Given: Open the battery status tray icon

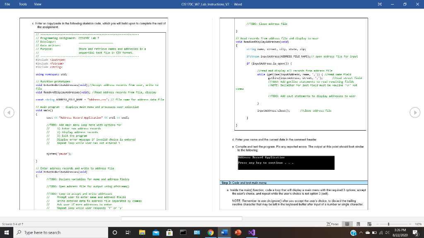Looking at the screenshot, I should 374,233.
